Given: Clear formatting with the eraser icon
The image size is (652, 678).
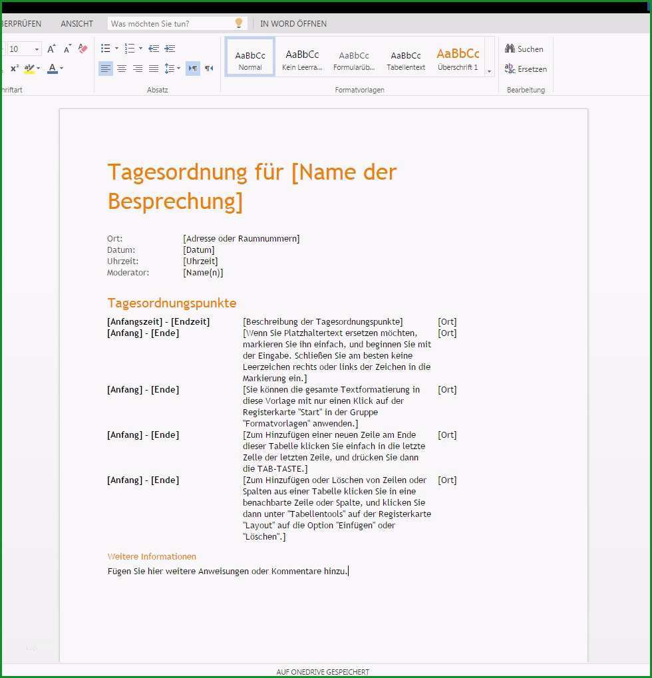Looking at the screenshot, I should tap(83, 49).
